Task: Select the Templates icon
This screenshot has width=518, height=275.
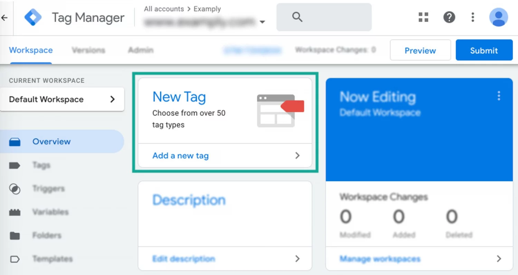Action: coord(15,259)
